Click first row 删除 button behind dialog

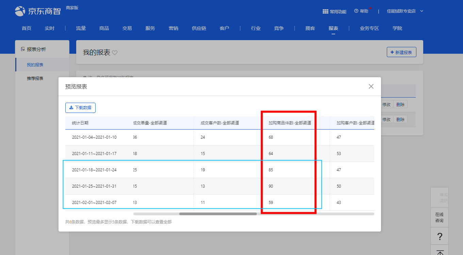pyautogui.click(x=400, y=104)
